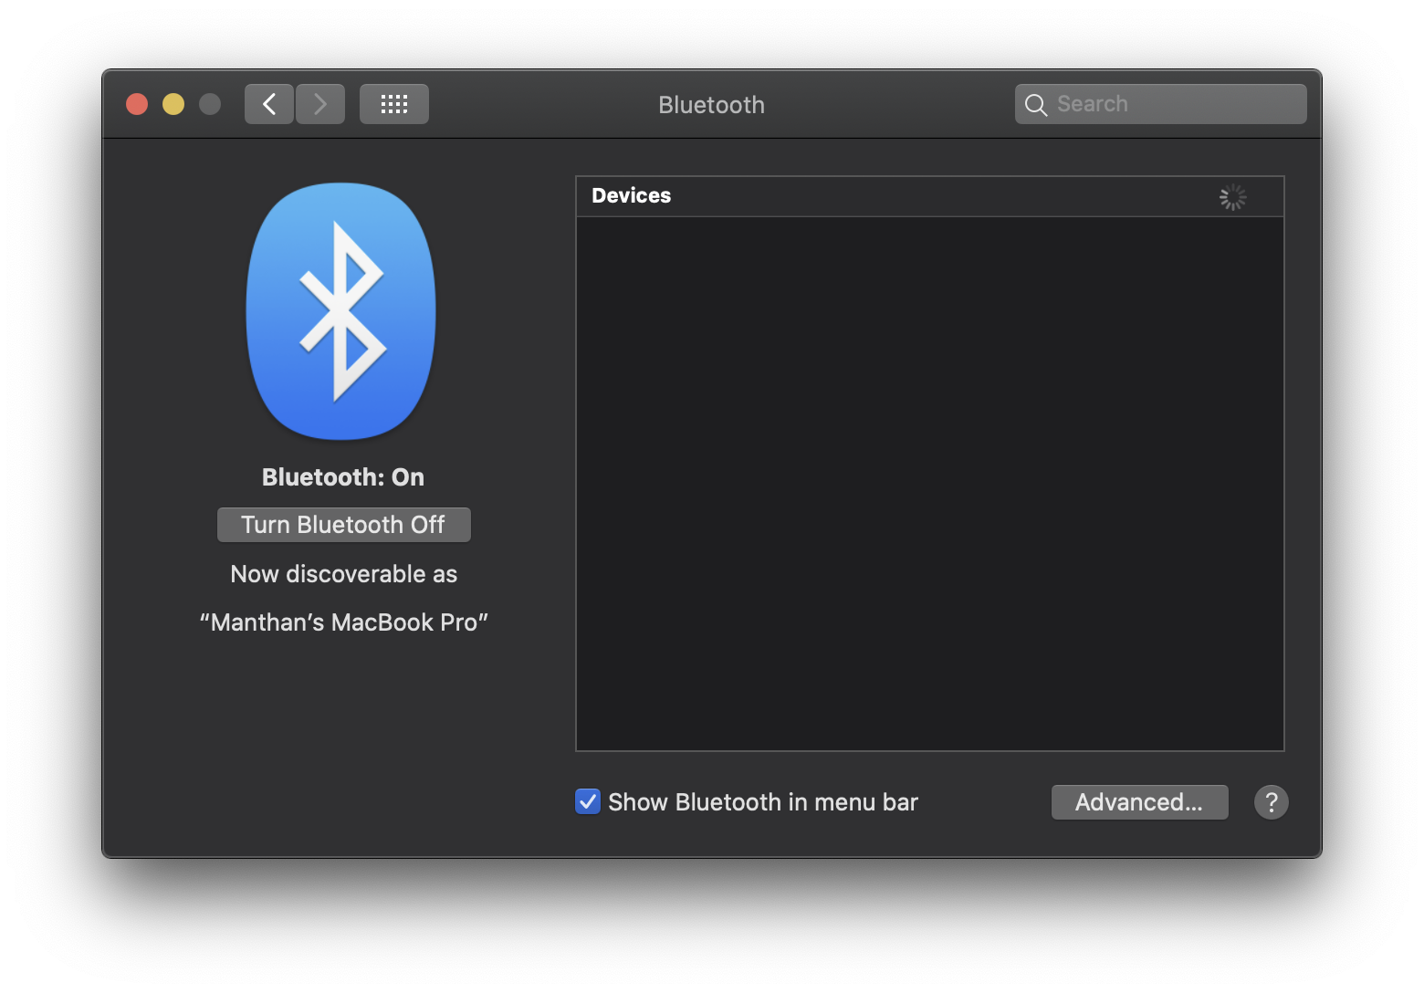This screenshot has width=1424, height=993.
Task: Toggle the menu bar Bluetooth visibility checkbox
Action: click(587, 801)
